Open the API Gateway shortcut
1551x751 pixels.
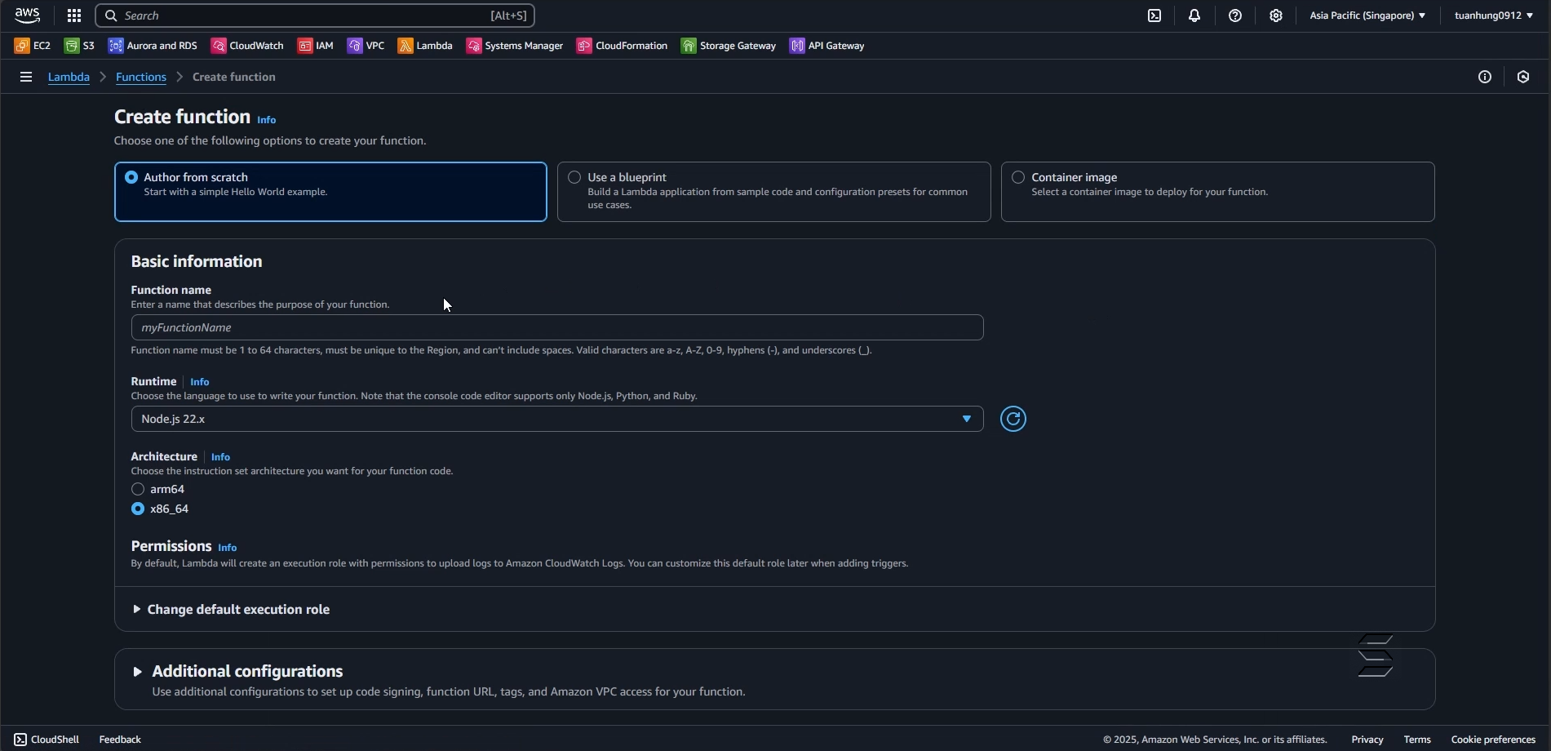[x=827, y=46]
